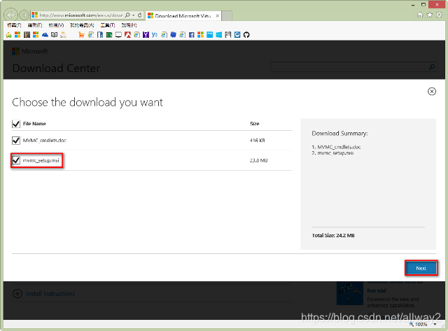Open the free trial link
Screen dimensions: 448x331
coord(377,290)
